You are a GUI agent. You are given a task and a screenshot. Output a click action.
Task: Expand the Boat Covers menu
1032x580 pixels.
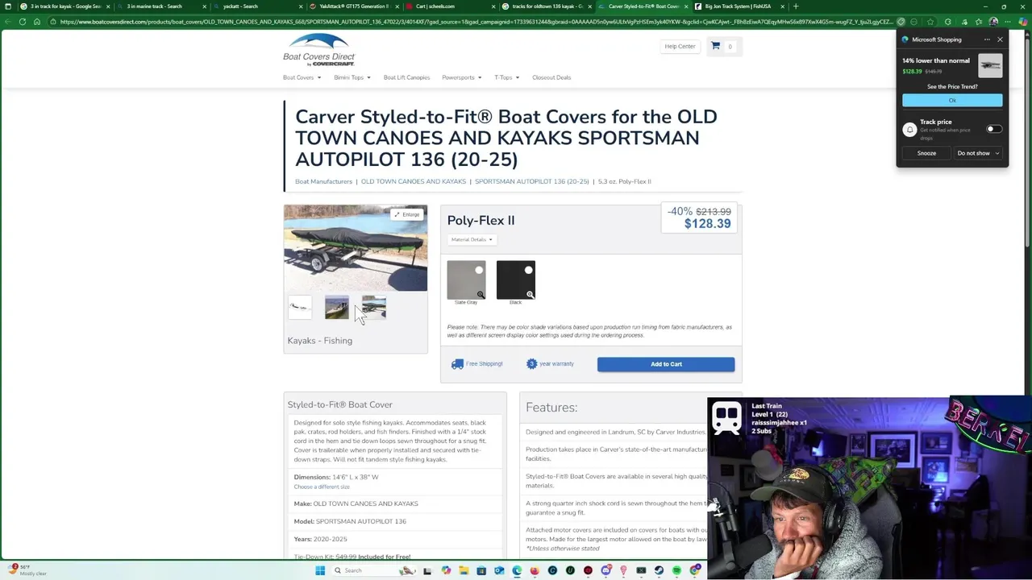pos(302,77)
